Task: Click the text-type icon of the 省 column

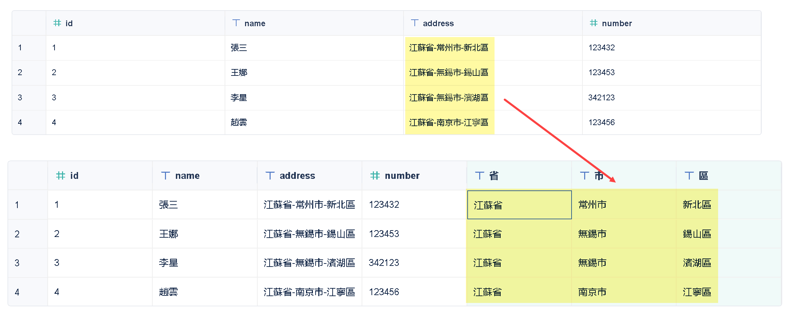Action: [479, 176]
